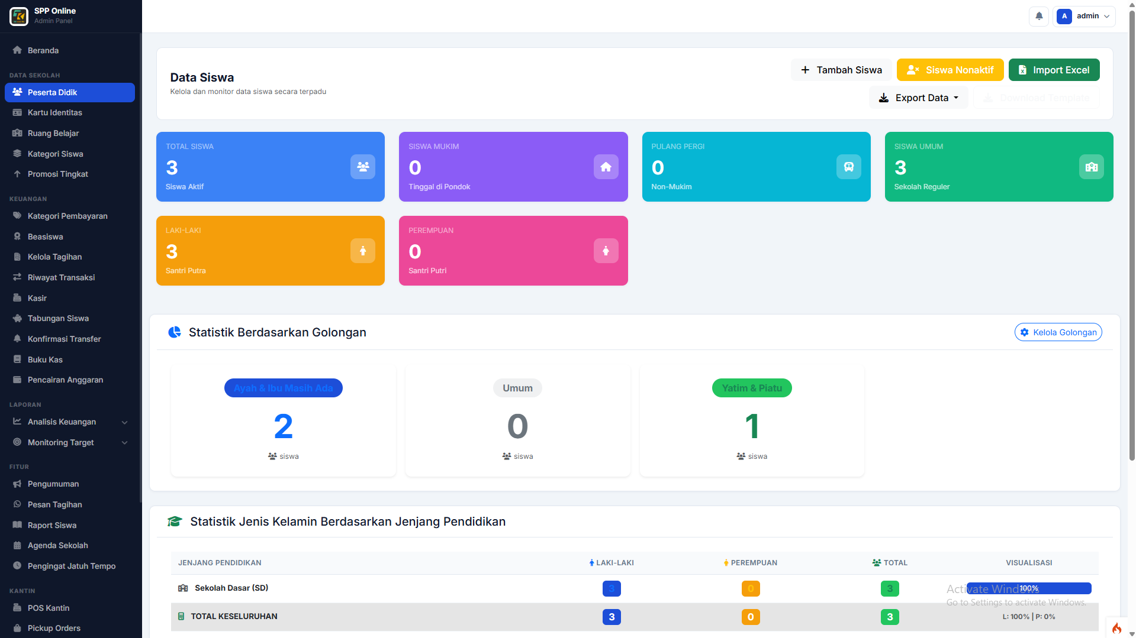Screen dimensions: 1136x638
Task: Click the Ayah & Ibu Masih Ada badge
Action: [x=283, y=388]
